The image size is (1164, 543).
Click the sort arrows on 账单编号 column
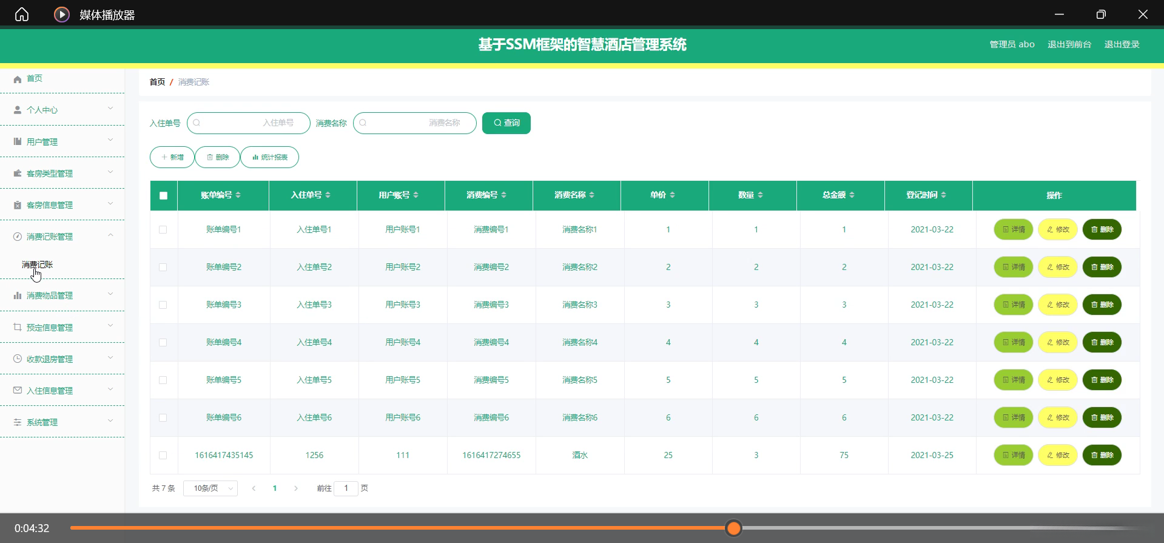coord(238,195)
